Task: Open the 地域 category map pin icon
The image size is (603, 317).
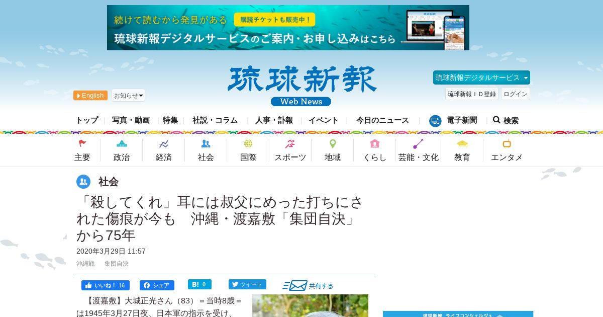Action: click(x=333, y=144)
